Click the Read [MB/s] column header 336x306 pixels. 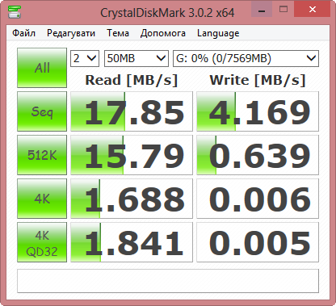[132, 80]
